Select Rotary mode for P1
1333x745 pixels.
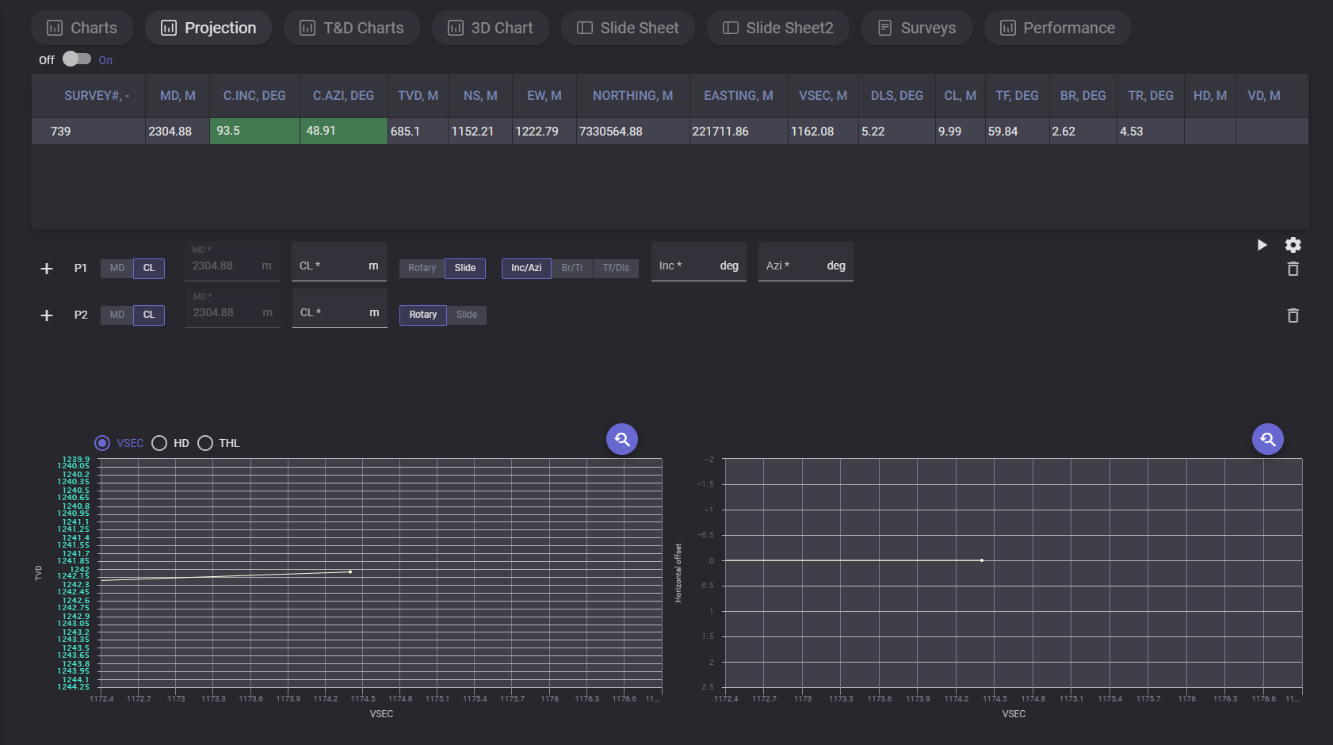tap(422, 268)
